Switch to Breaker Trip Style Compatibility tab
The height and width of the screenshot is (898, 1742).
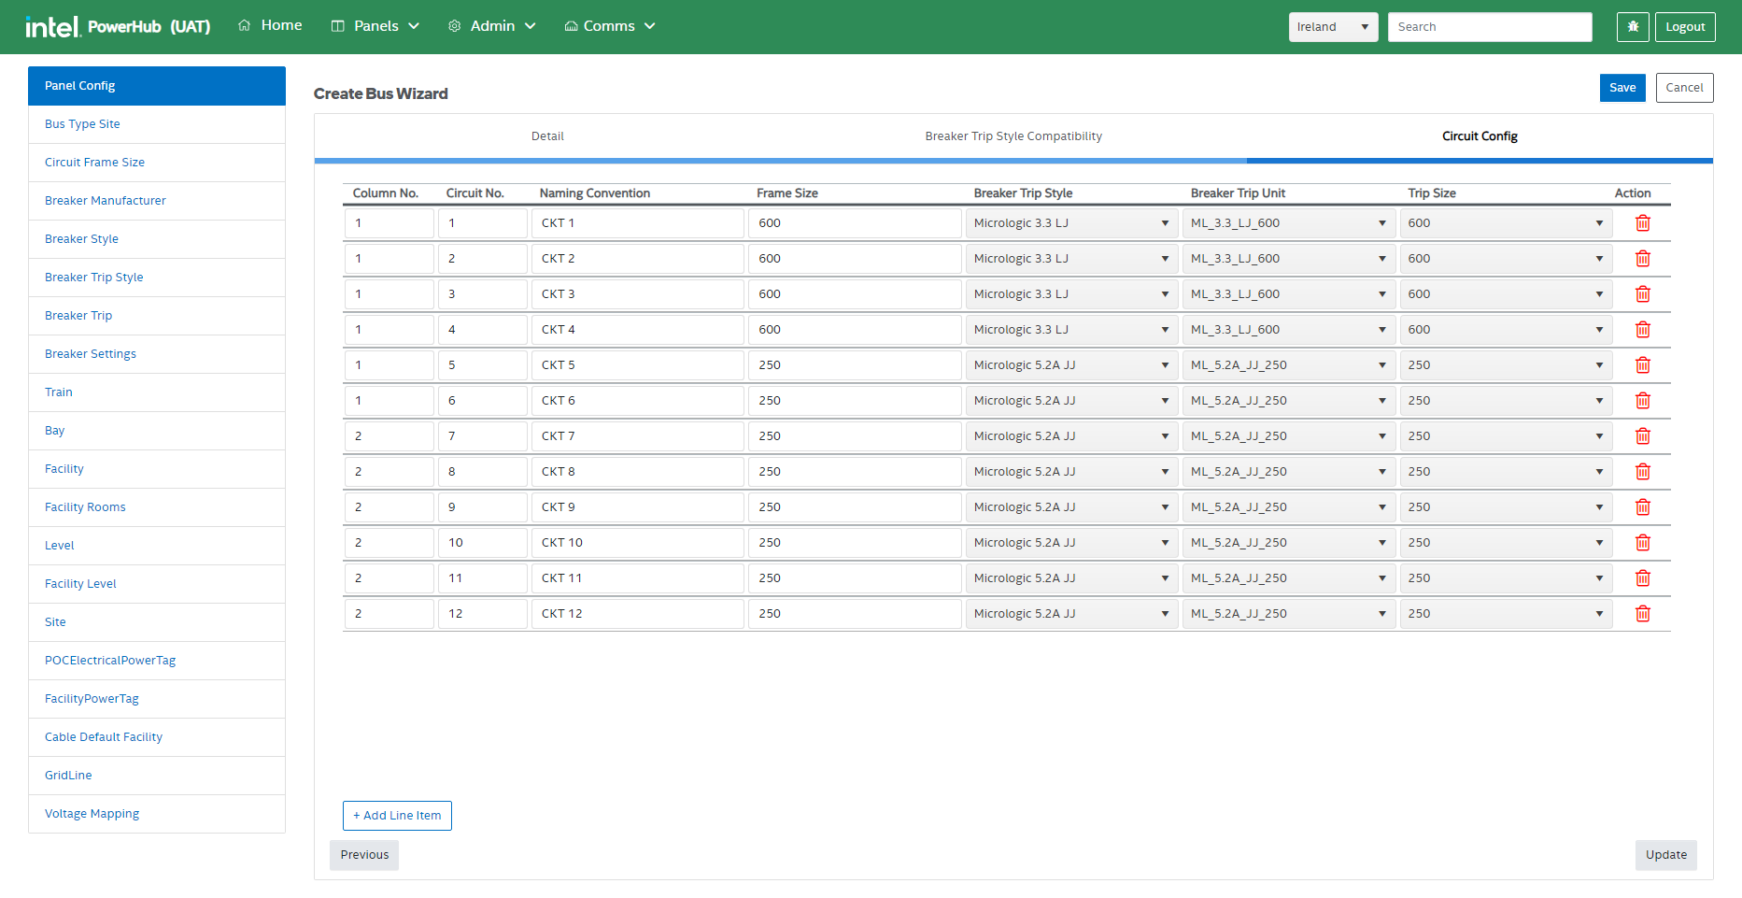pyautogui.click(x=1013, y=136)
